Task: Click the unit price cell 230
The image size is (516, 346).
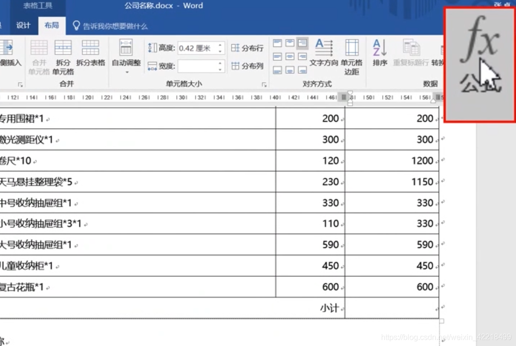Action: click(311, 181)
